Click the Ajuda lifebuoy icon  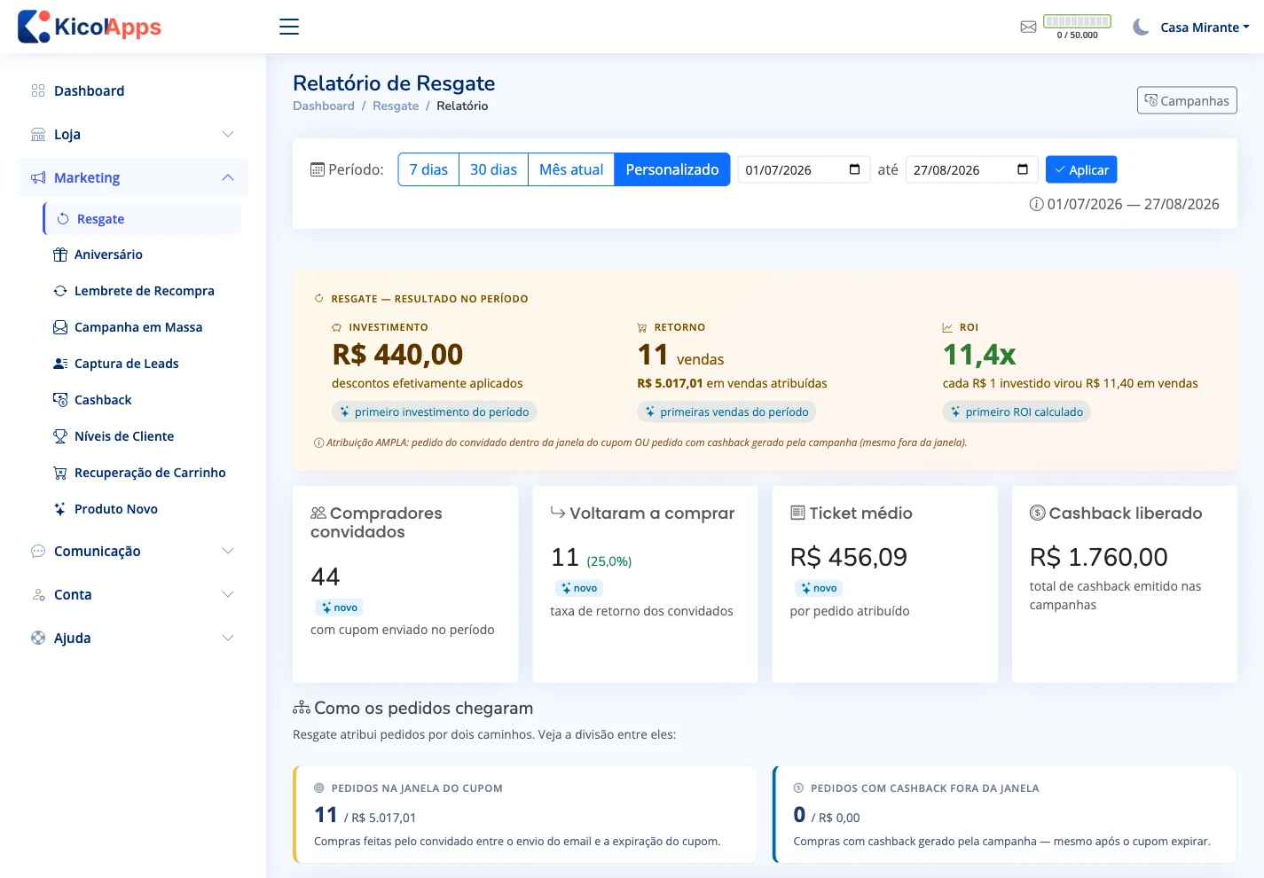click(x=38, y=638)
